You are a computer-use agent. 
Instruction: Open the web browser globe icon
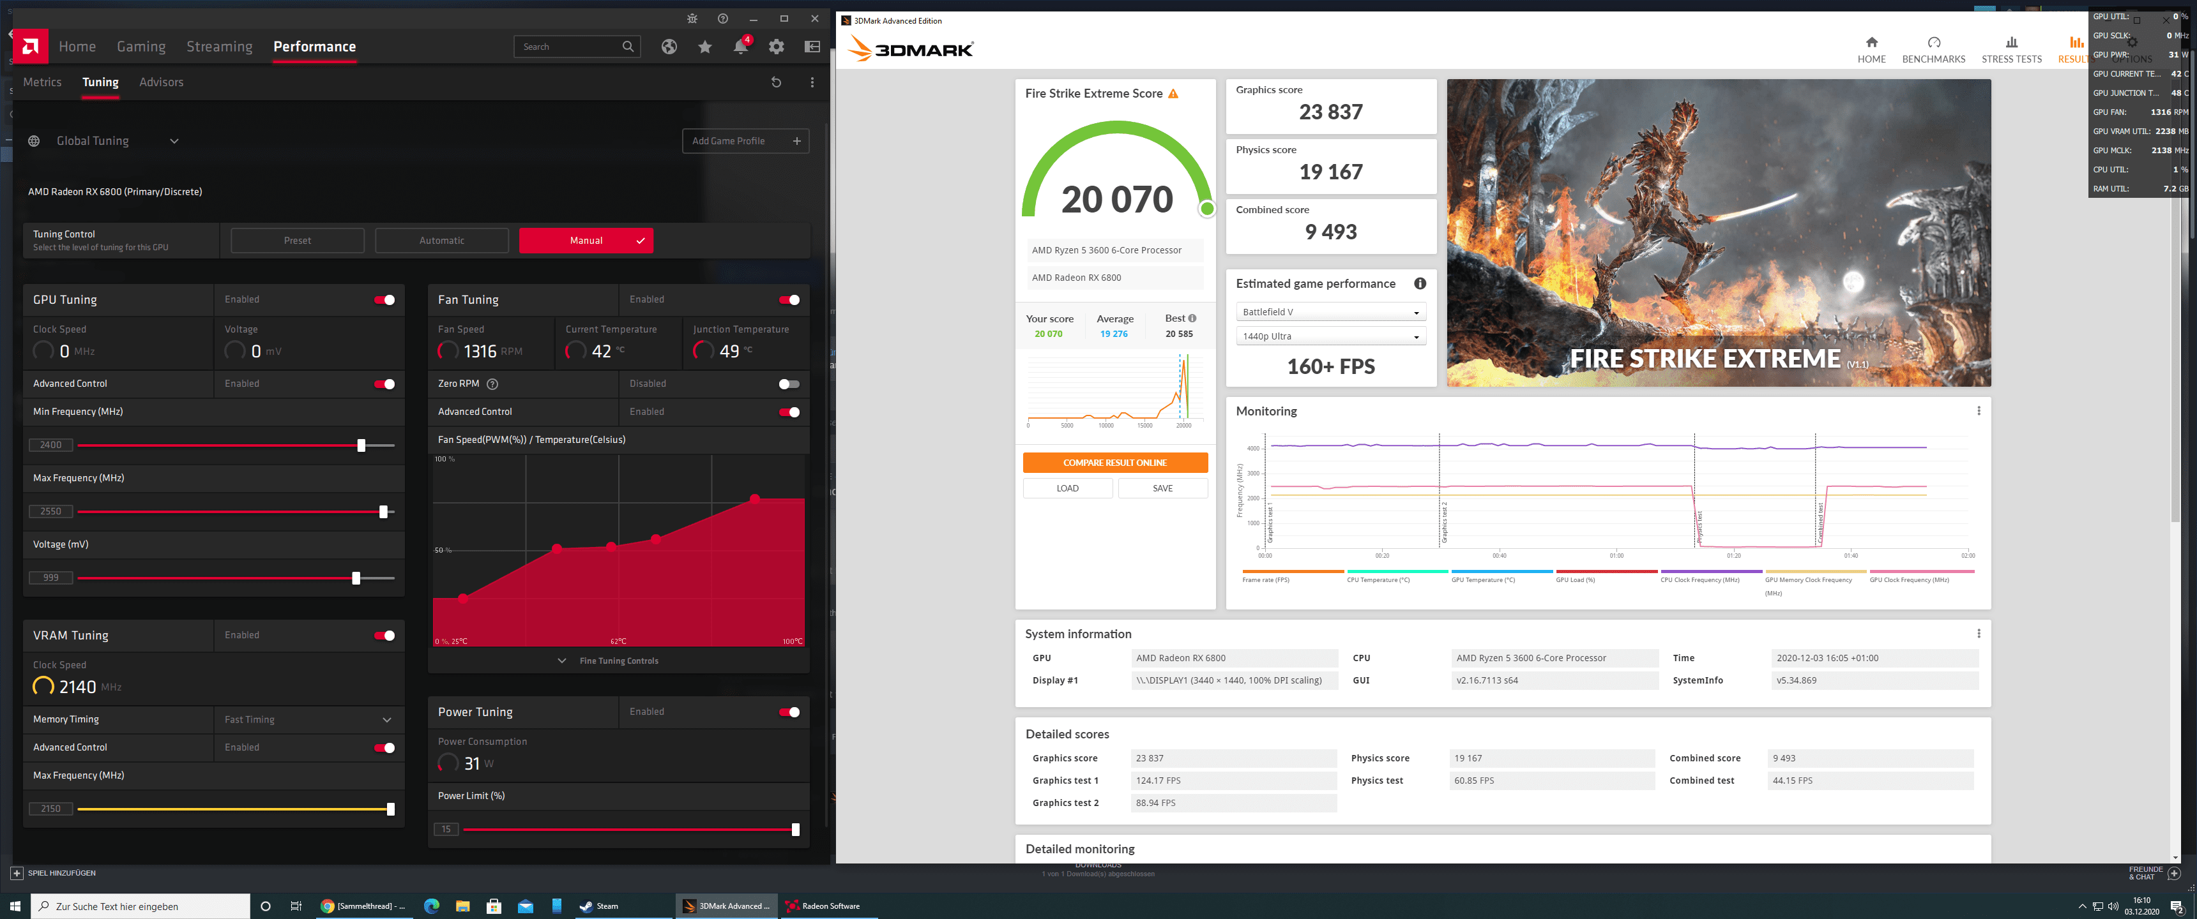point(669,47)
